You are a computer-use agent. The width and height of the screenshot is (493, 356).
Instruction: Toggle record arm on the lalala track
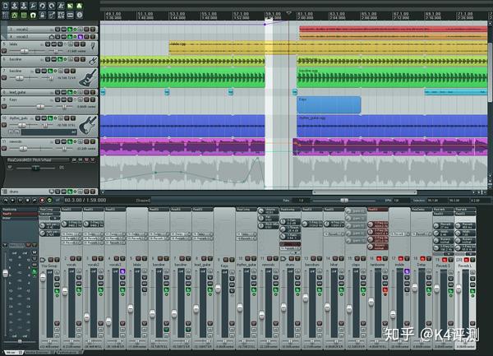point(5,49)
